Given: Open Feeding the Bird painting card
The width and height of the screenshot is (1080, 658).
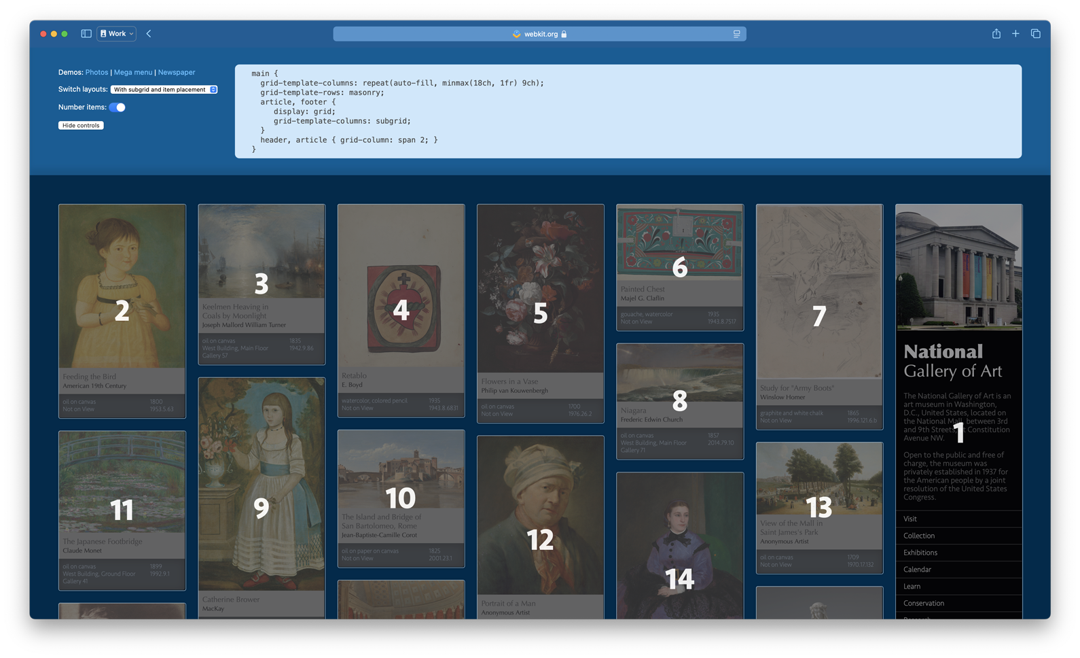Looking at the screenshot, I should tap(122, 311).
